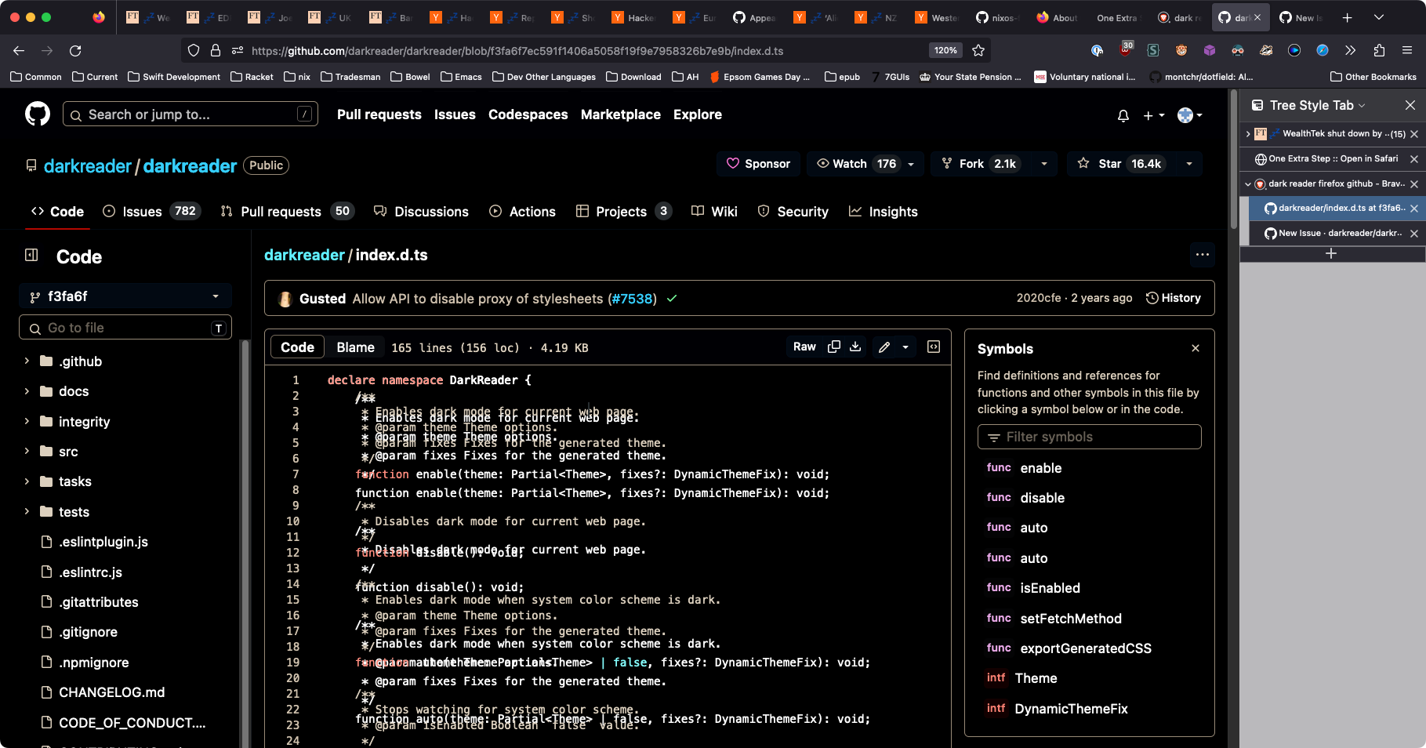Viewport: 1426px width, 748px height.
Task: Open GitHub notifications bell
Action: 1123,114
